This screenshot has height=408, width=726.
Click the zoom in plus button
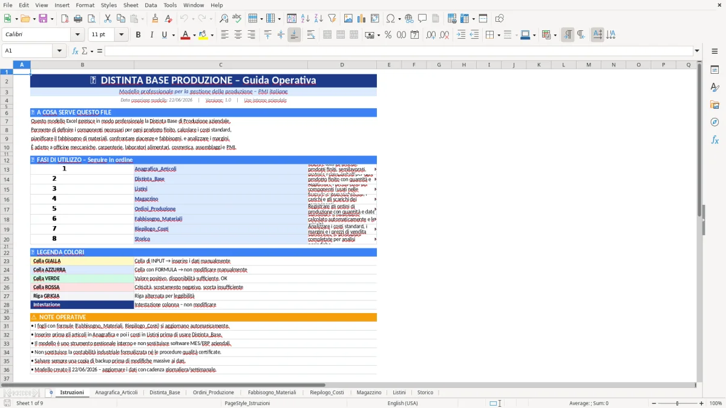(x=701, y=403)
